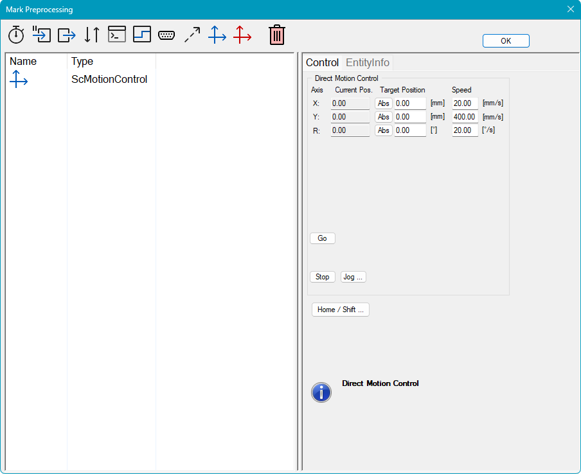The width and height of the screenshot is (581, 474).
Task: Click the X current position field
Action: [x=350, y=103]
